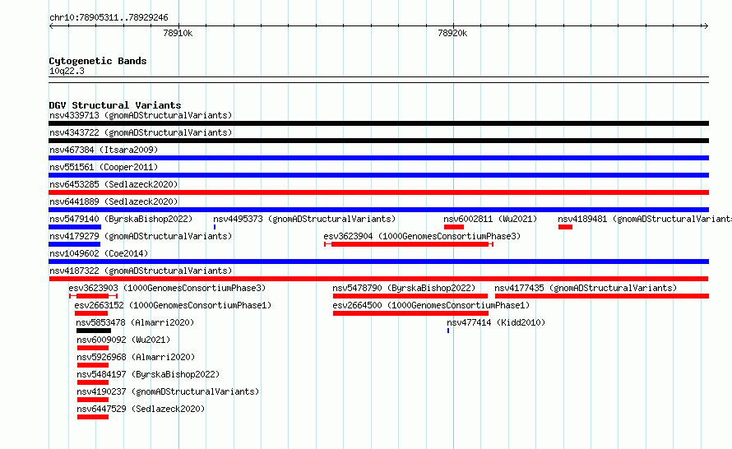Click the chr10:78905311..78929246 coordinate label
Image resolution: width=732 pixels, height=449 pixels.
[109, 17]
